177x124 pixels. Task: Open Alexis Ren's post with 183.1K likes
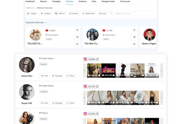pyautogui.click(x=137, y=71)
